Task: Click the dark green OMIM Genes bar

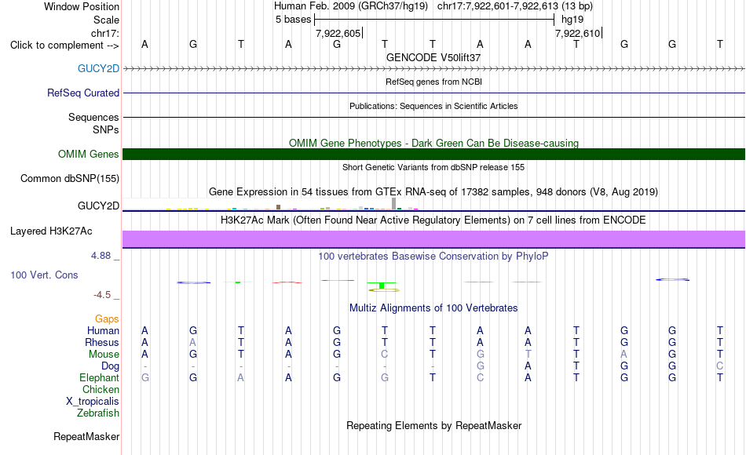Action: pyautogui.click(x=434, y=154)
